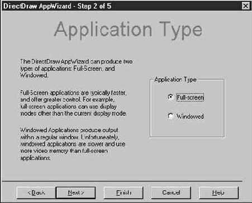Click the paragraph describing Windowed Applications
The height and width of the screenshot is (203, 252).
pyautogui.click(x=73, y=144)
